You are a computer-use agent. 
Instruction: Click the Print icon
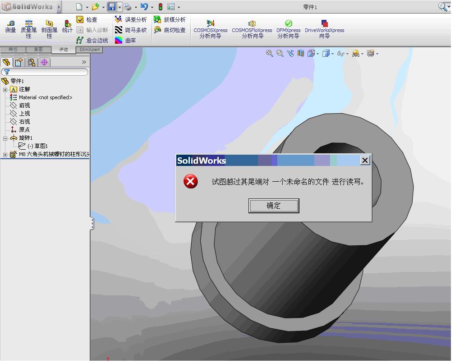(128, 7)
